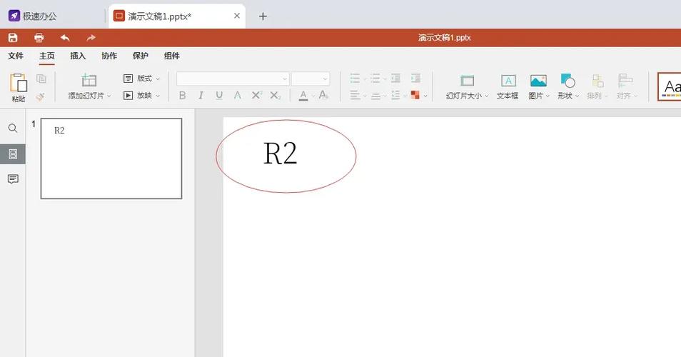
Task: Select slide 1 thumbnail in panel
Action: (111, 159)
